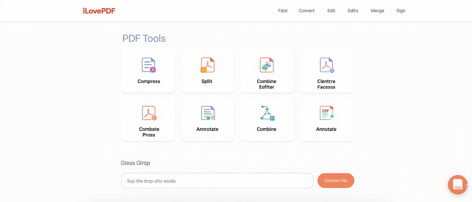The width and height of the screenshot is (472, 202).
Task: Click the Annrotate document icon
Action: click(208, 113)
